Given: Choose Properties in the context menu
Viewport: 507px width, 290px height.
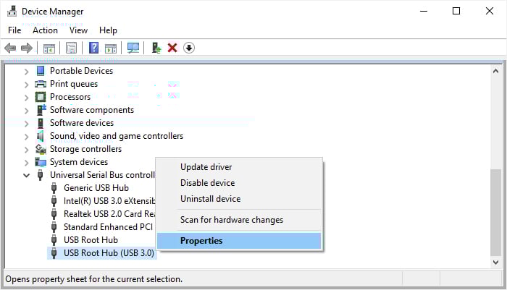Looking at the screenshot, I should click(x=239, y=241).
